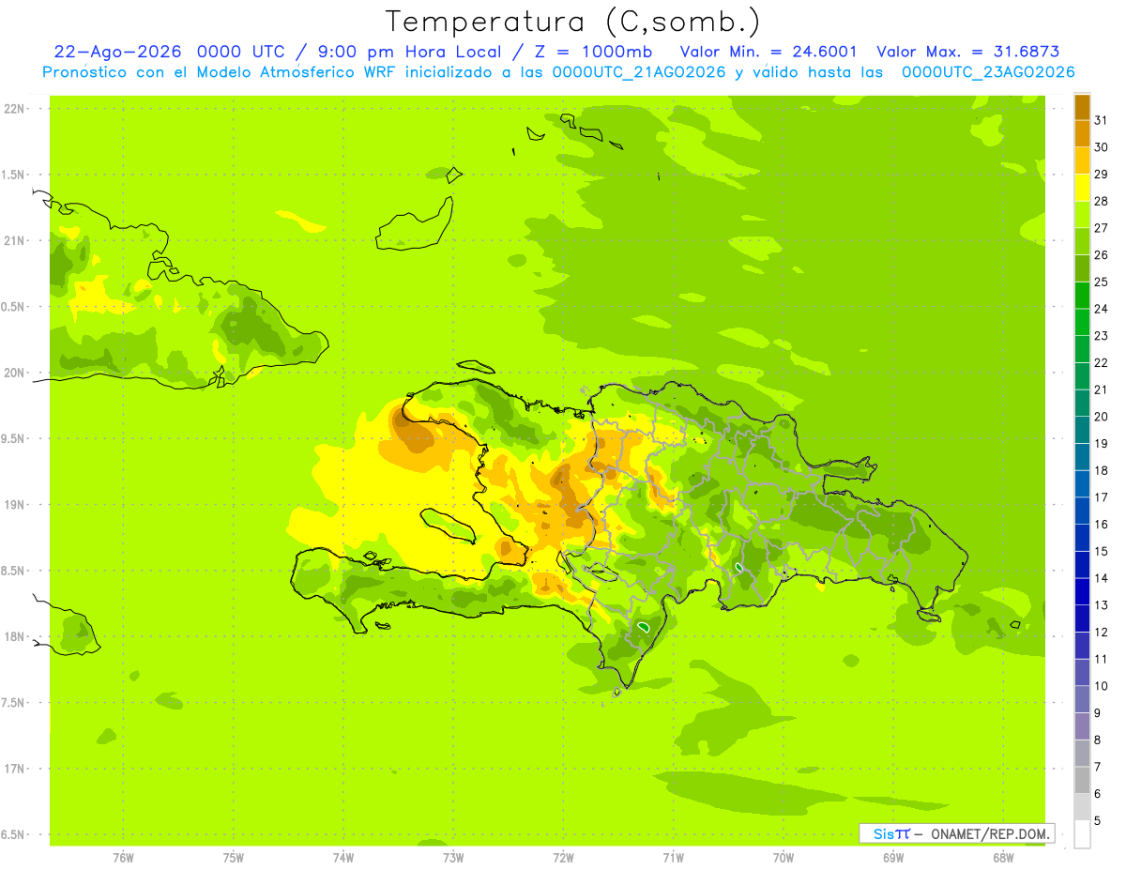Click the "20N" latitude axis label

15,373
